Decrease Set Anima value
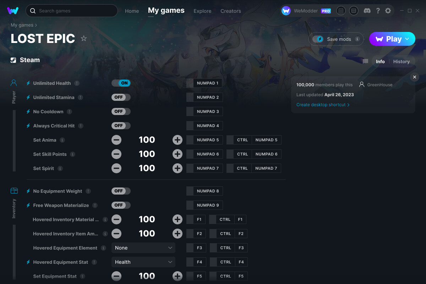426x284 pixels. [x=116, y=140]
